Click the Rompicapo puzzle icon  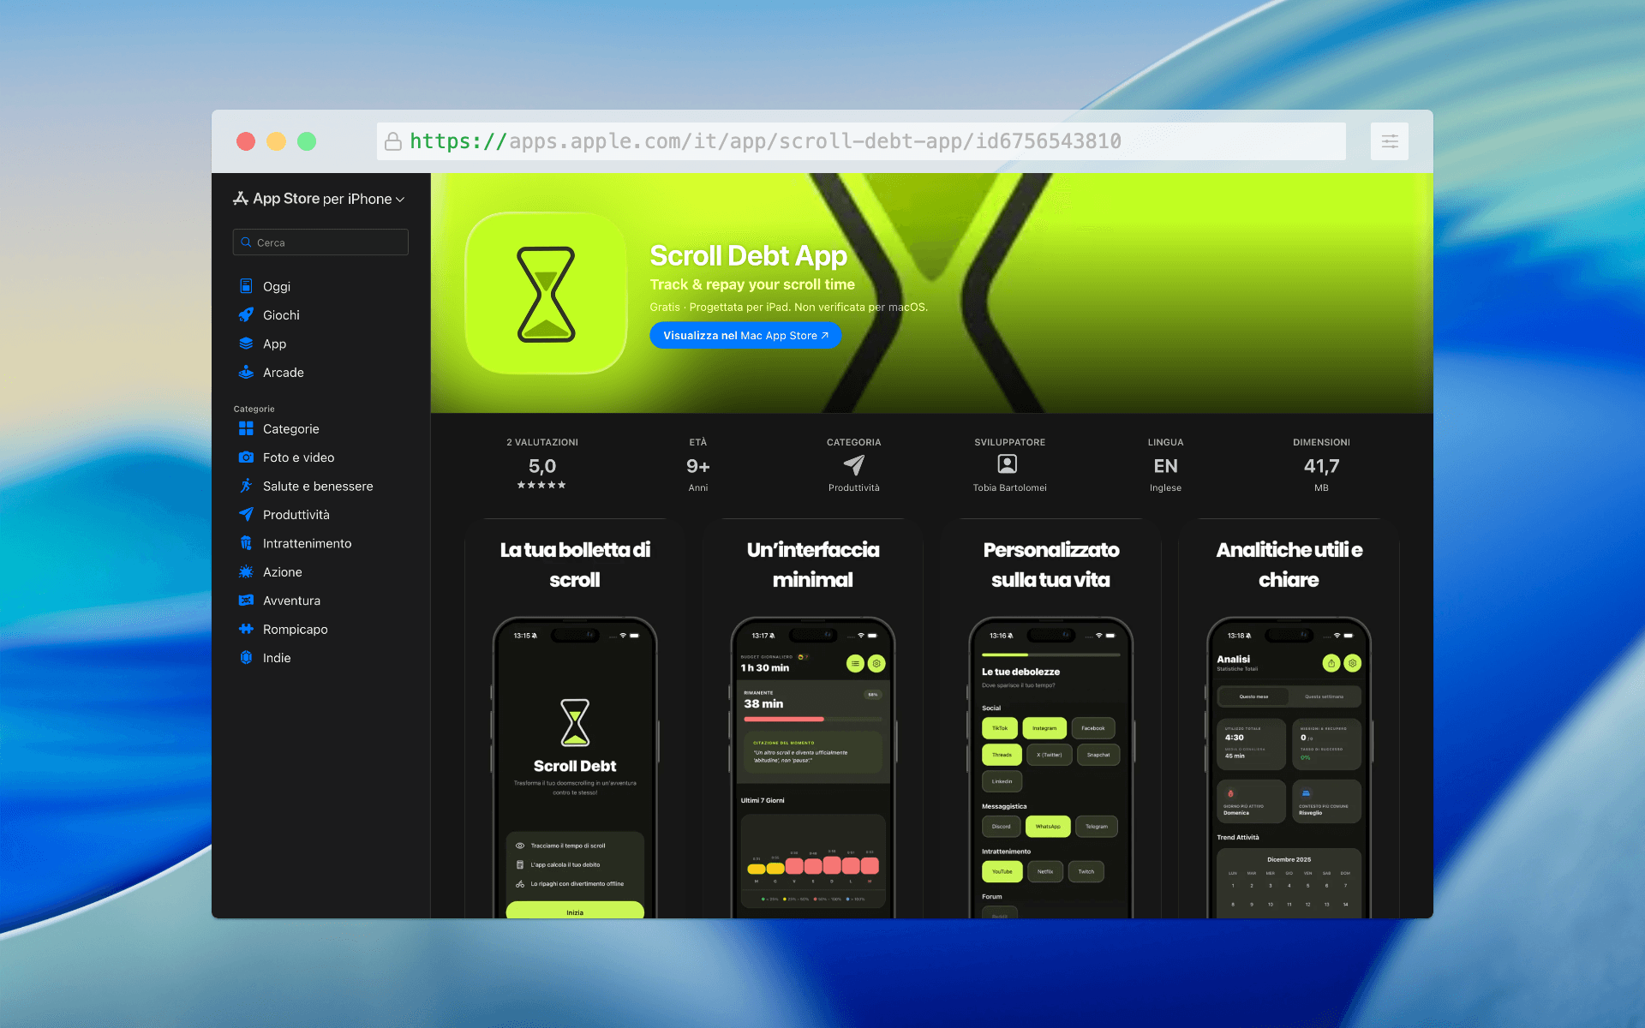(x=246, y=629)
